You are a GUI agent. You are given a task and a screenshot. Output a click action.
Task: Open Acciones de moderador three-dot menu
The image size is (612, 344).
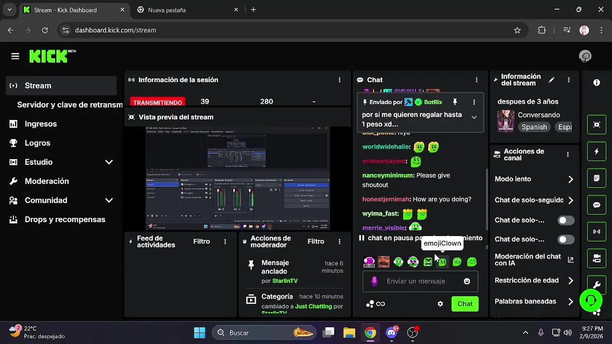(x=339, y=242)
